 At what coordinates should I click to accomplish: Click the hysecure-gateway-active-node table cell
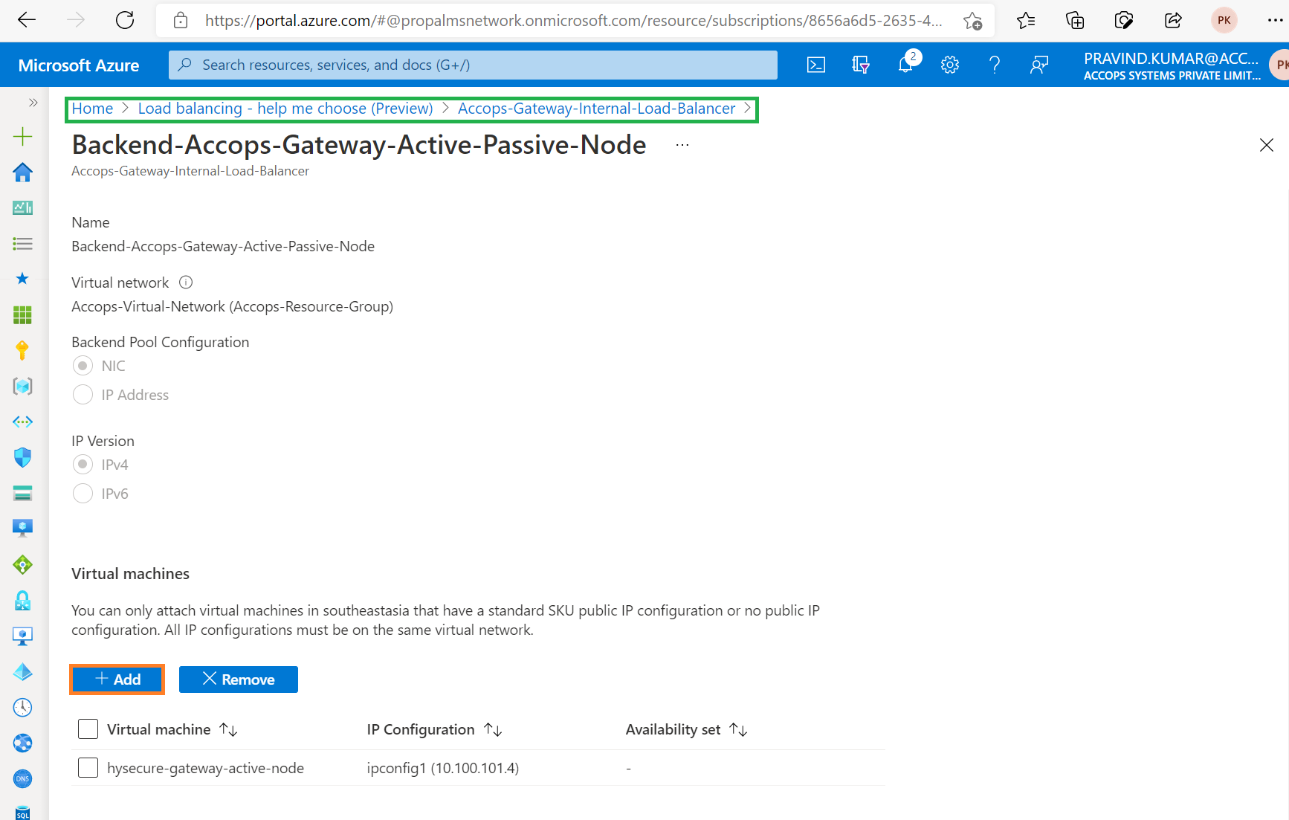pyautogui.click(x=206, y=768)
